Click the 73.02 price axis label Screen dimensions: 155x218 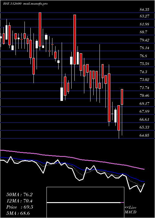point(144,80)
